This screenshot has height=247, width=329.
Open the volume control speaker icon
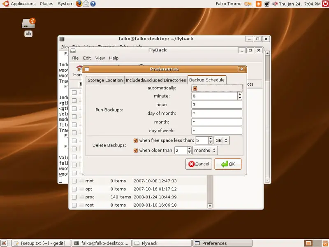275,4
